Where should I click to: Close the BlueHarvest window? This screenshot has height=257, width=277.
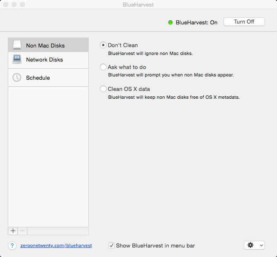point(6,5)
